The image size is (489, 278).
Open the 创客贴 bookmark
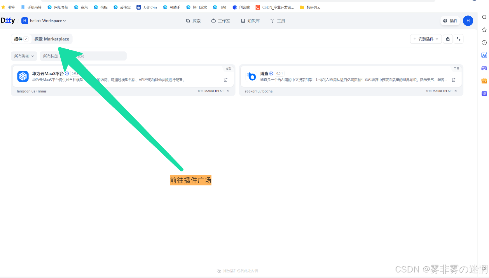[x=241, y=7]
